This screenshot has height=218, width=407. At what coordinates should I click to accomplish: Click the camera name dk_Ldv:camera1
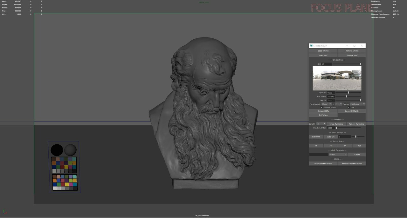[202, 215]
